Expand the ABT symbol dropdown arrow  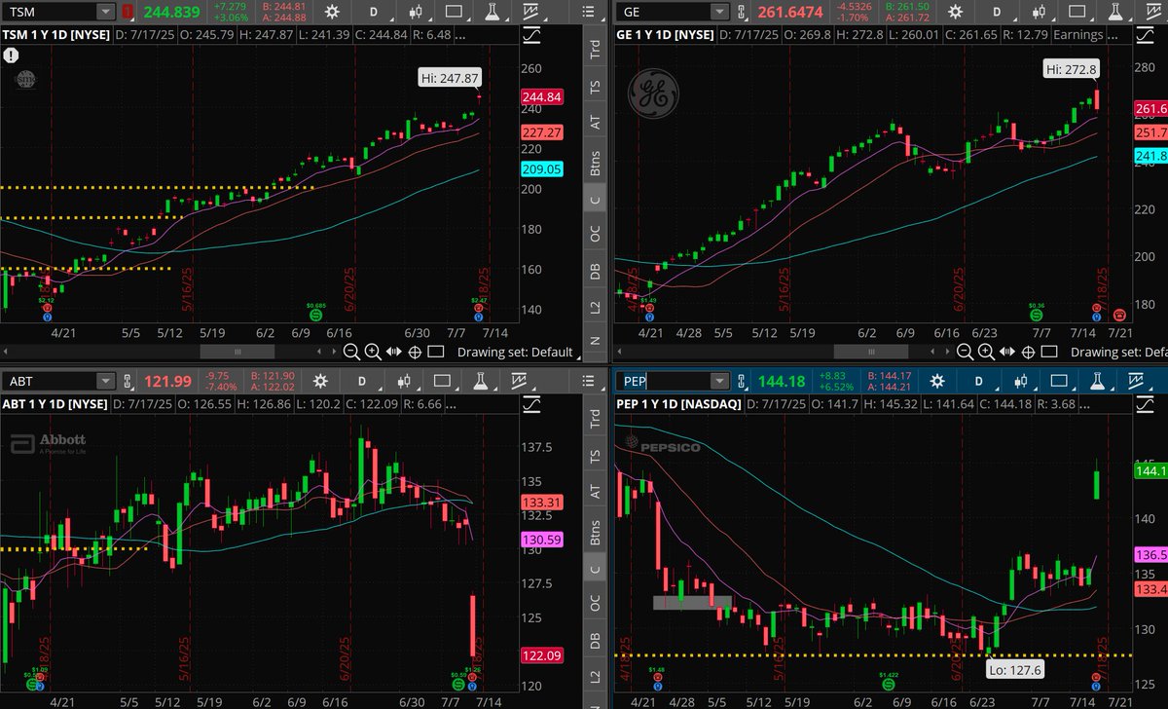click(x=104, y=381)
